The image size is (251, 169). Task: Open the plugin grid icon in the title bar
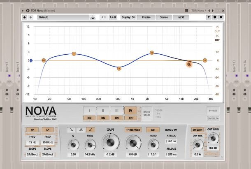[186, 11]
